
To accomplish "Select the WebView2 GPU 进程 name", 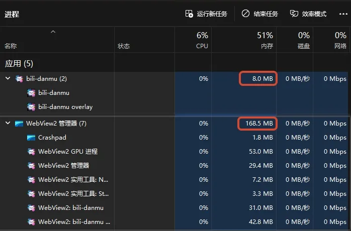I will tap(68, 152).
